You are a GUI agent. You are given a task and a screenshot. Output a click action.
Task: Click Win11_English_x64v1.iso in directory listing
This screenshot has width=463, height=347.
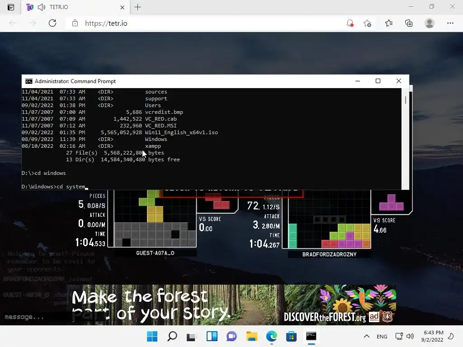(x=181, y=132)
